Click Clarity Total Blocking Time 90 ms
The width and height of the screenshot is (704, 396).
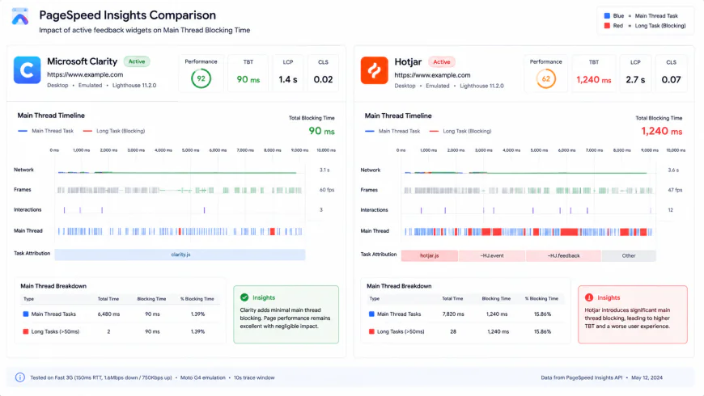[321, 131]
